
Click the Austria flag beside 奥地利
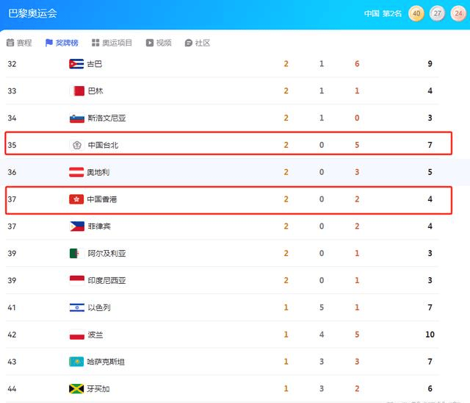pyautogui.click(x=76, y=172)
